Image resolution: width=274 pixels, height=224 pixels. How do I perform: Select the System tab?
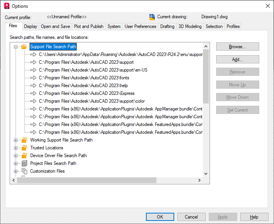click(x=114, y=26)
